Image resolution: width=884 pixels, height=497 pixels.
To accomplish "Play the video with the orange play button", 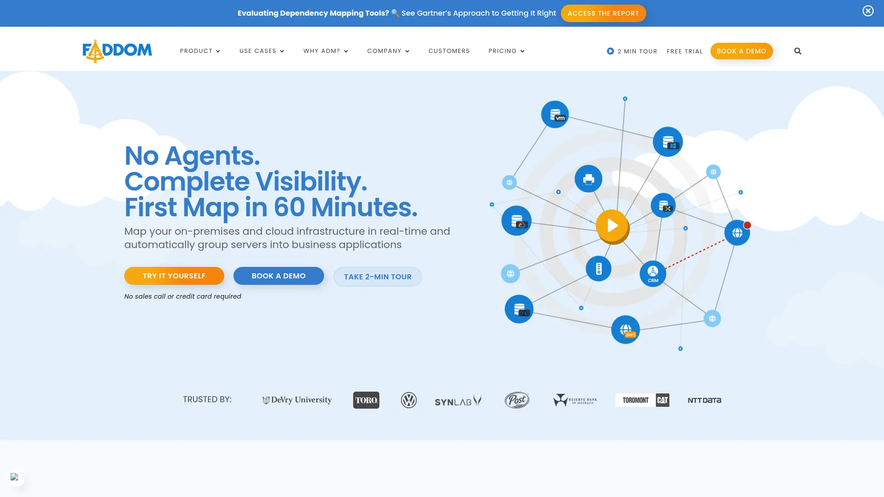I will pyautogui.click(x=612, y=226).
